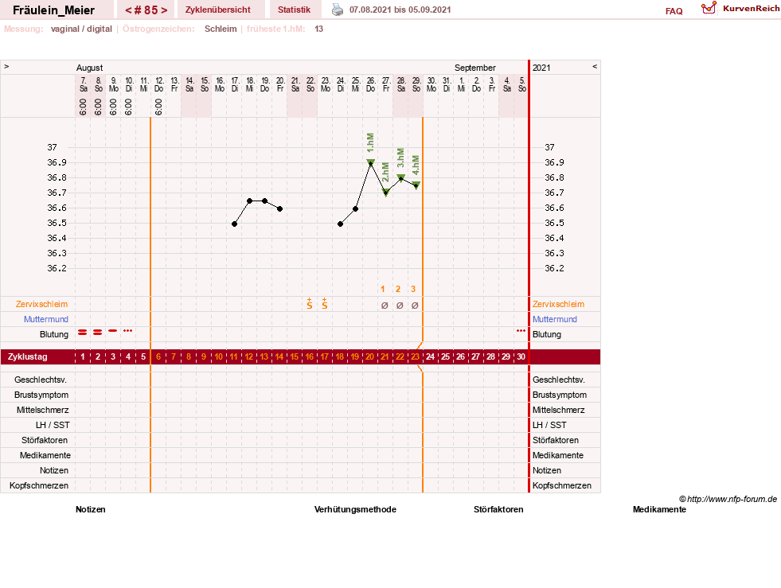Click the Messung value vaginal / digital

click(81, 29)
